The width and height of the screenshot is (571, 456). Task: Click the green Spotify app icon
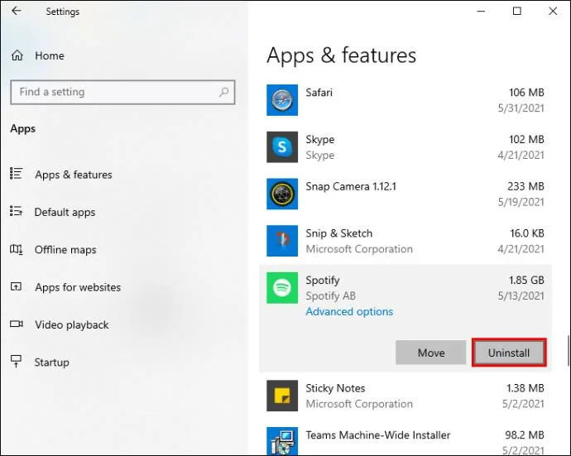282,288
